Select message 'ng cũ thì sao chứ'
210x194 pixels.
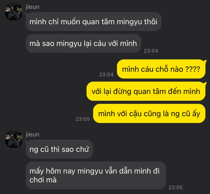point(59,149)
